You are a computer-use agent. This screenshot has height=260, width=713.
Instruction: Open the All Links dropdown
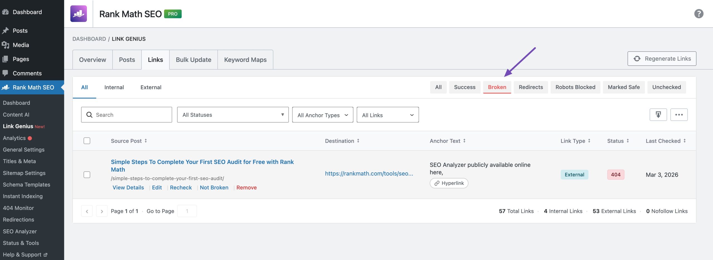pos(387,115)
